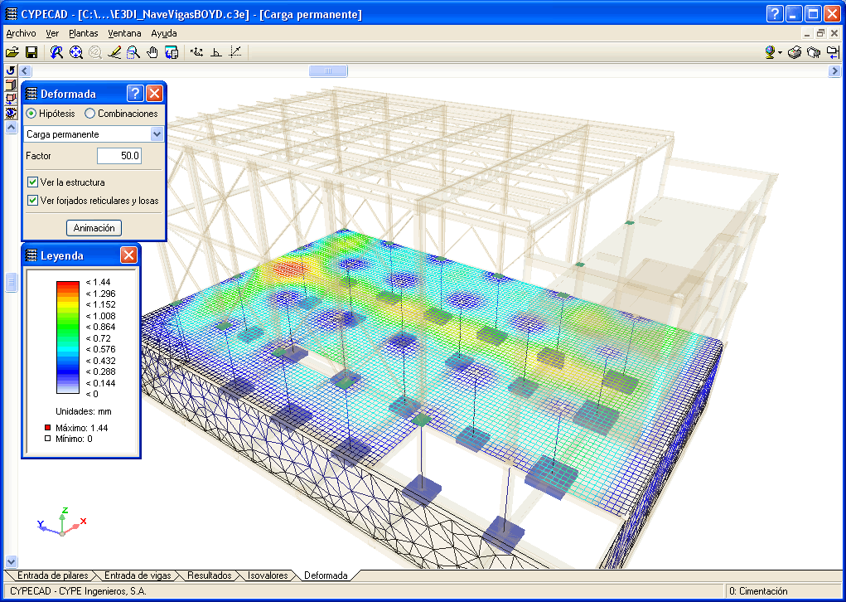Click the plotter icon next to the printer
This screenshot has height=602, width=846.
tap(814, 52)
